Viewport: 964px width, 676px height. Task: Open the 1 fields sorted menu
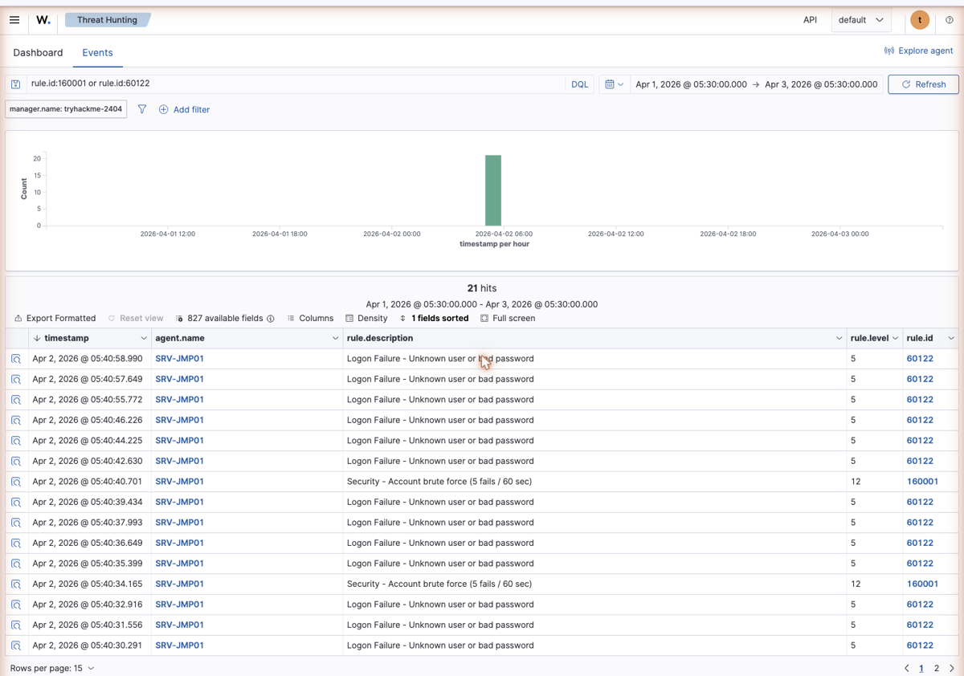click(434, 319)
